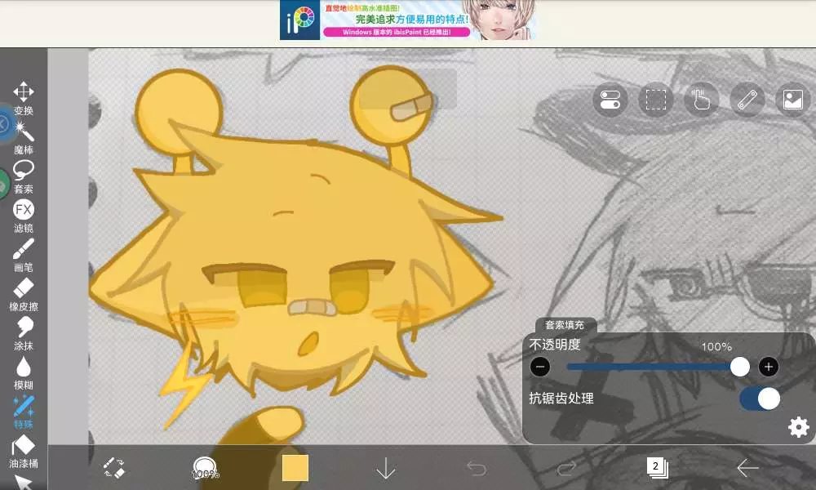Open the dashed selection area tool
The width and height of the screenshot is (816, 490).
pyautogui.click(x=656, y=100)
